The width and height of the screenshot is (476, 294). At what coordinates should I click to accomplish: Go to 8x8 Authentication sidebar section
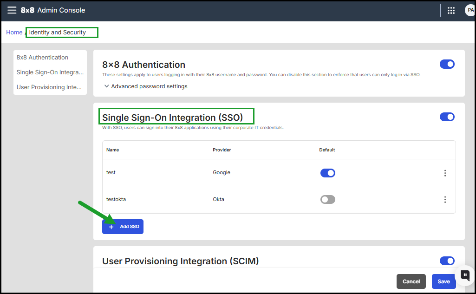coord(42,58)
